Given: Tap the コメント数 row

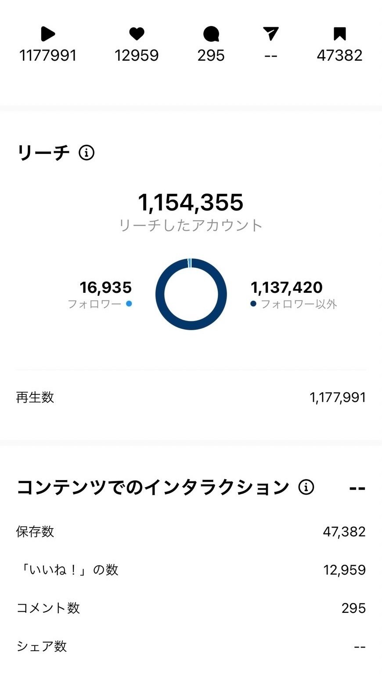Looking at the screenshot, I should click(x=191, y=608).
